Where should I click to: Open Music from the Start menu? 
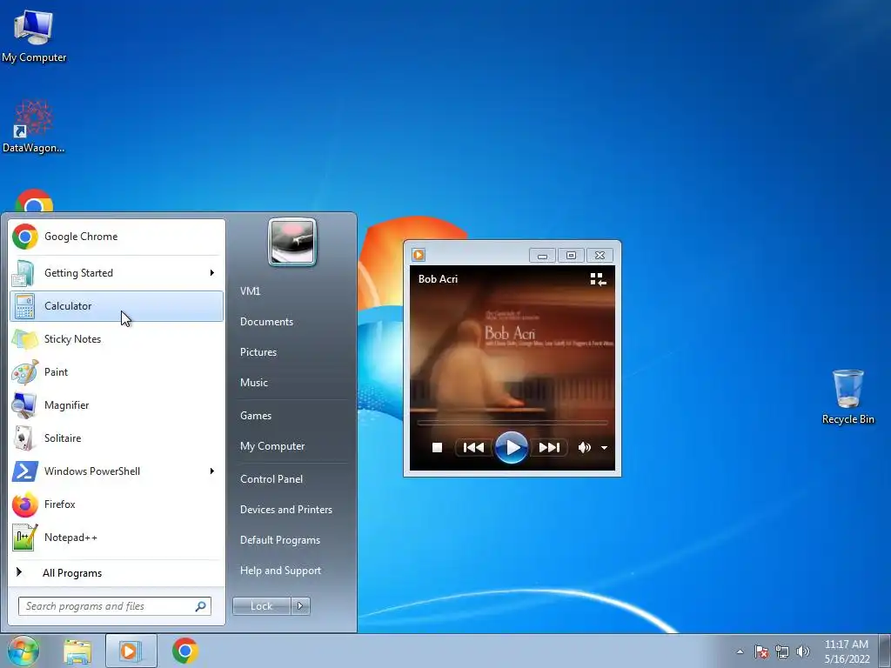point(254,383)
